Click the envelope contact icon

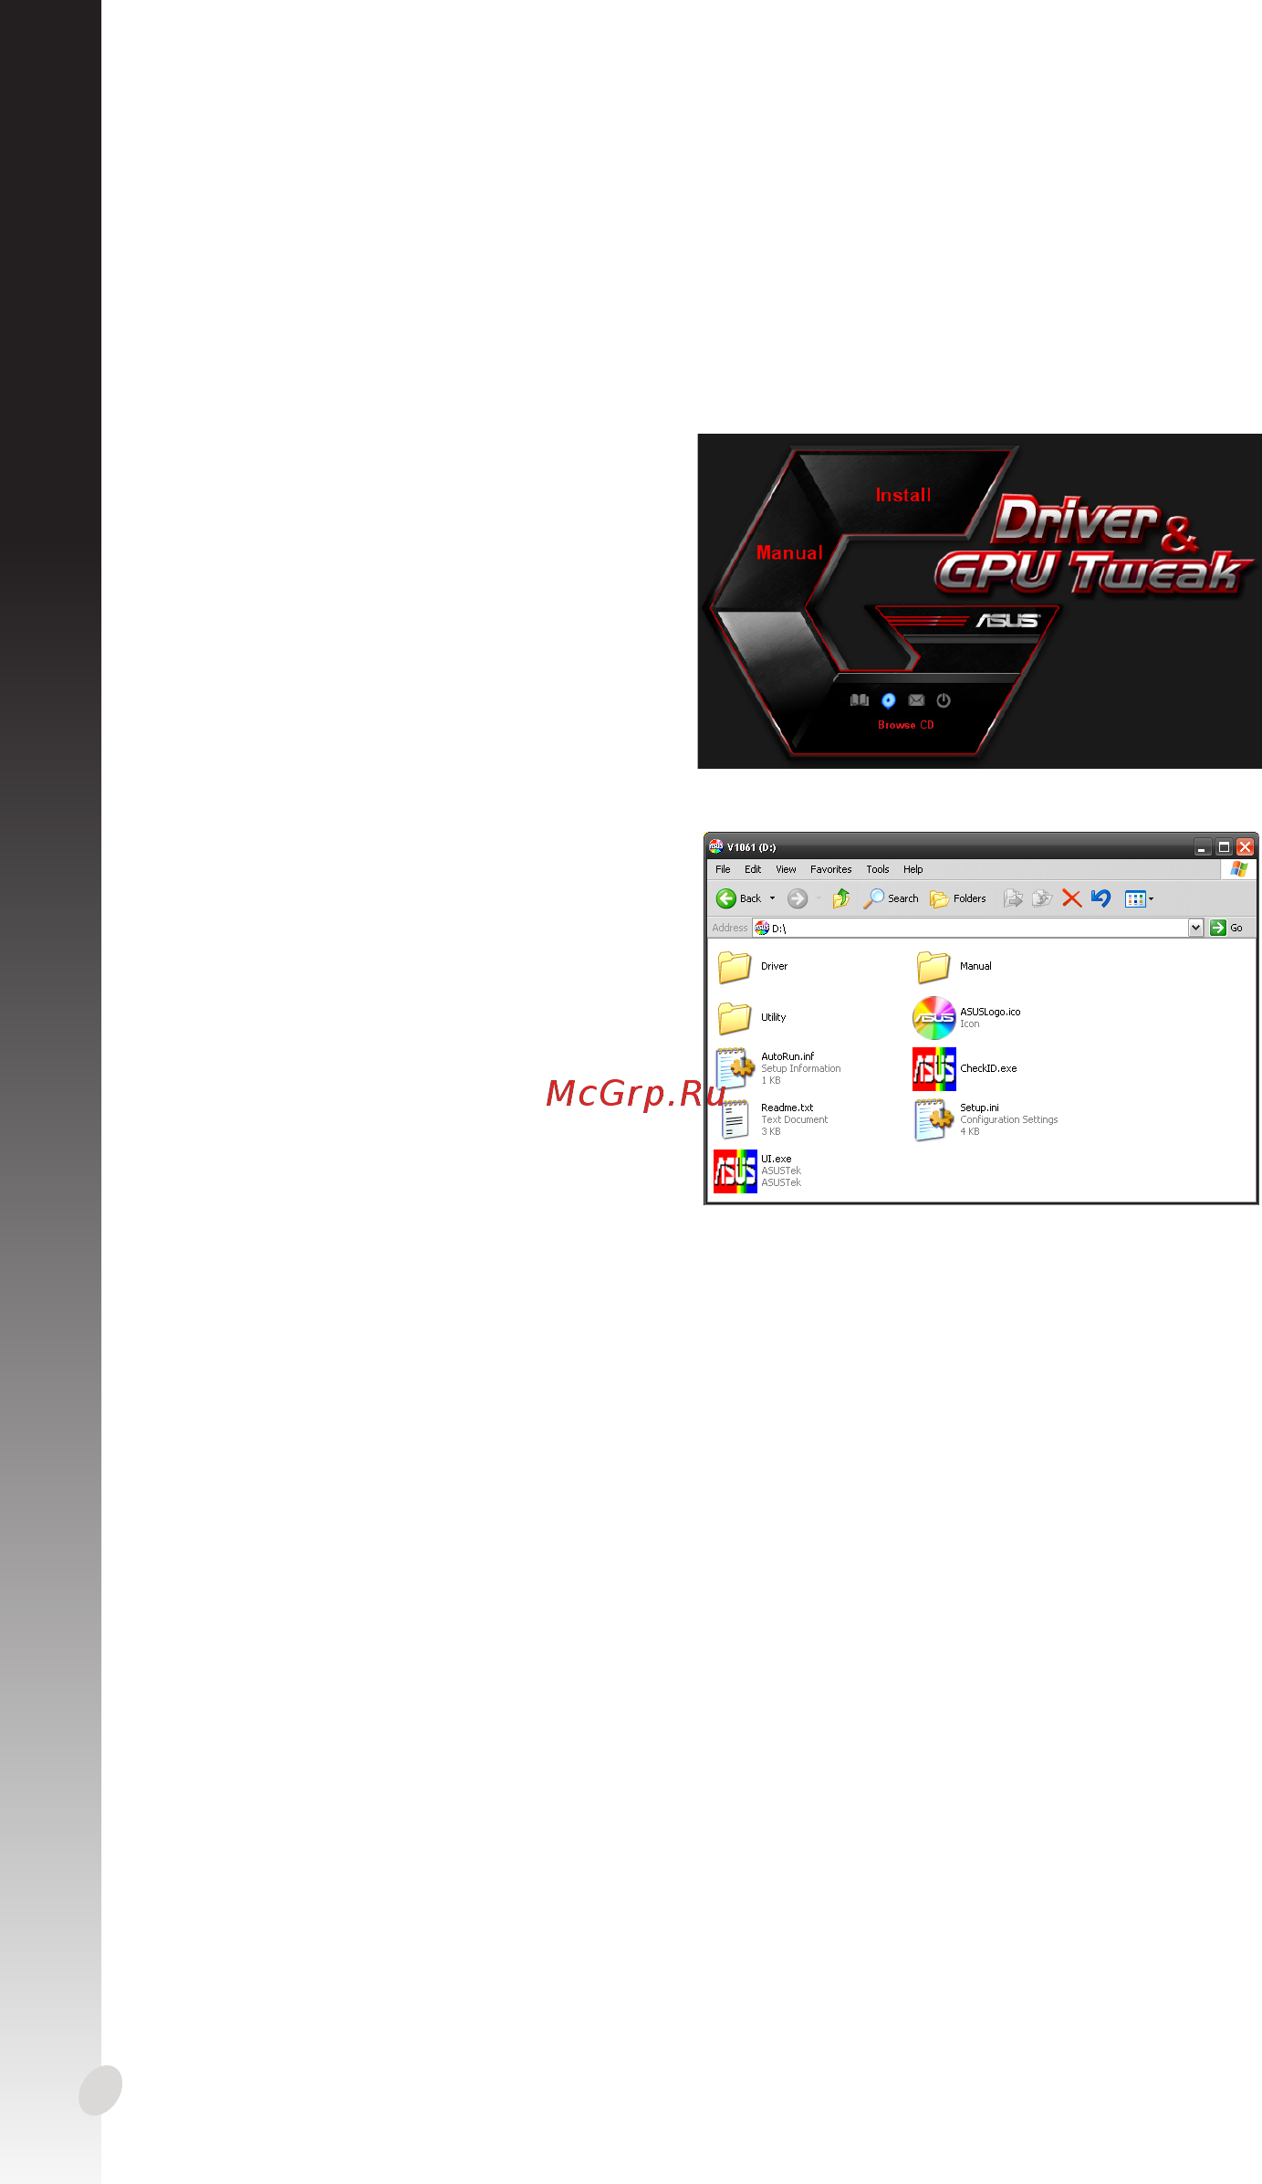coord(916,700)
